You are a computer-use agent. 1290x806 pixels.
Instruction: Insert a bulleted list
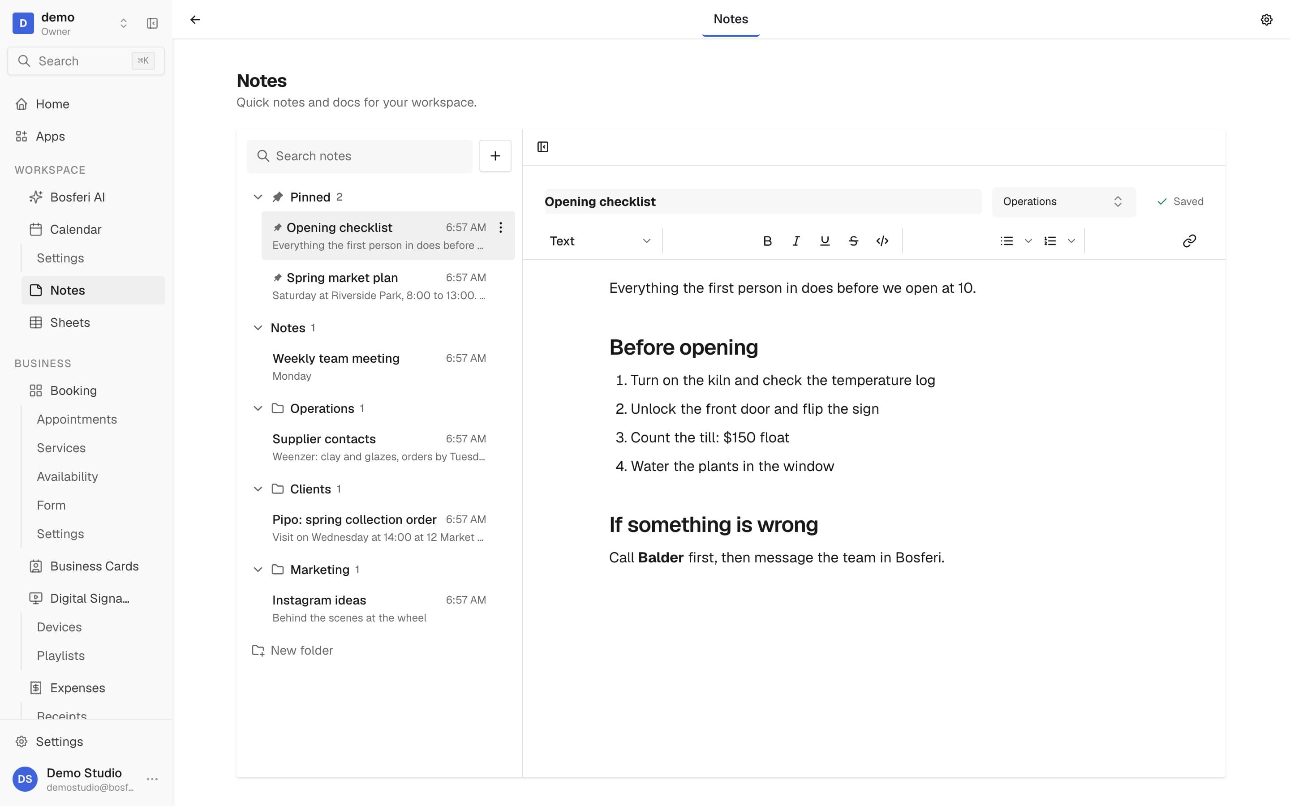(x=1006, y=241)
